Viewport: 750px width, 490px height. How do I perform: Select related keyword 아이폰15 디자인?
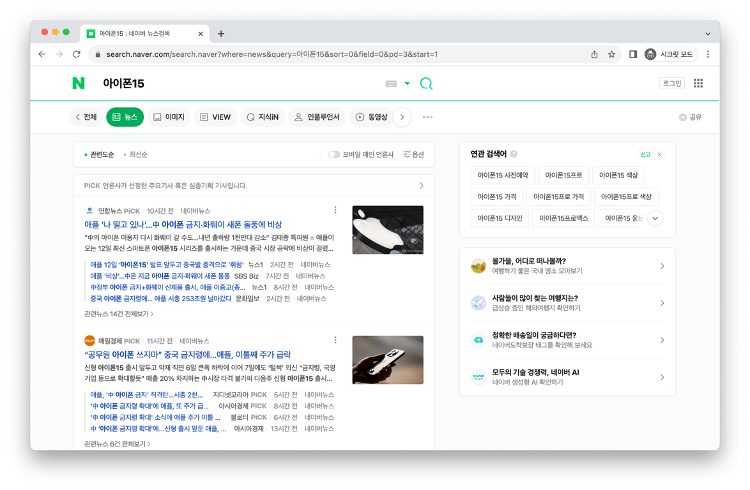click(500, 218)
